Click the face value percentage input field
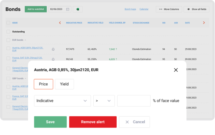This screenshot has height=135, width=215. [x=134, y=101]
